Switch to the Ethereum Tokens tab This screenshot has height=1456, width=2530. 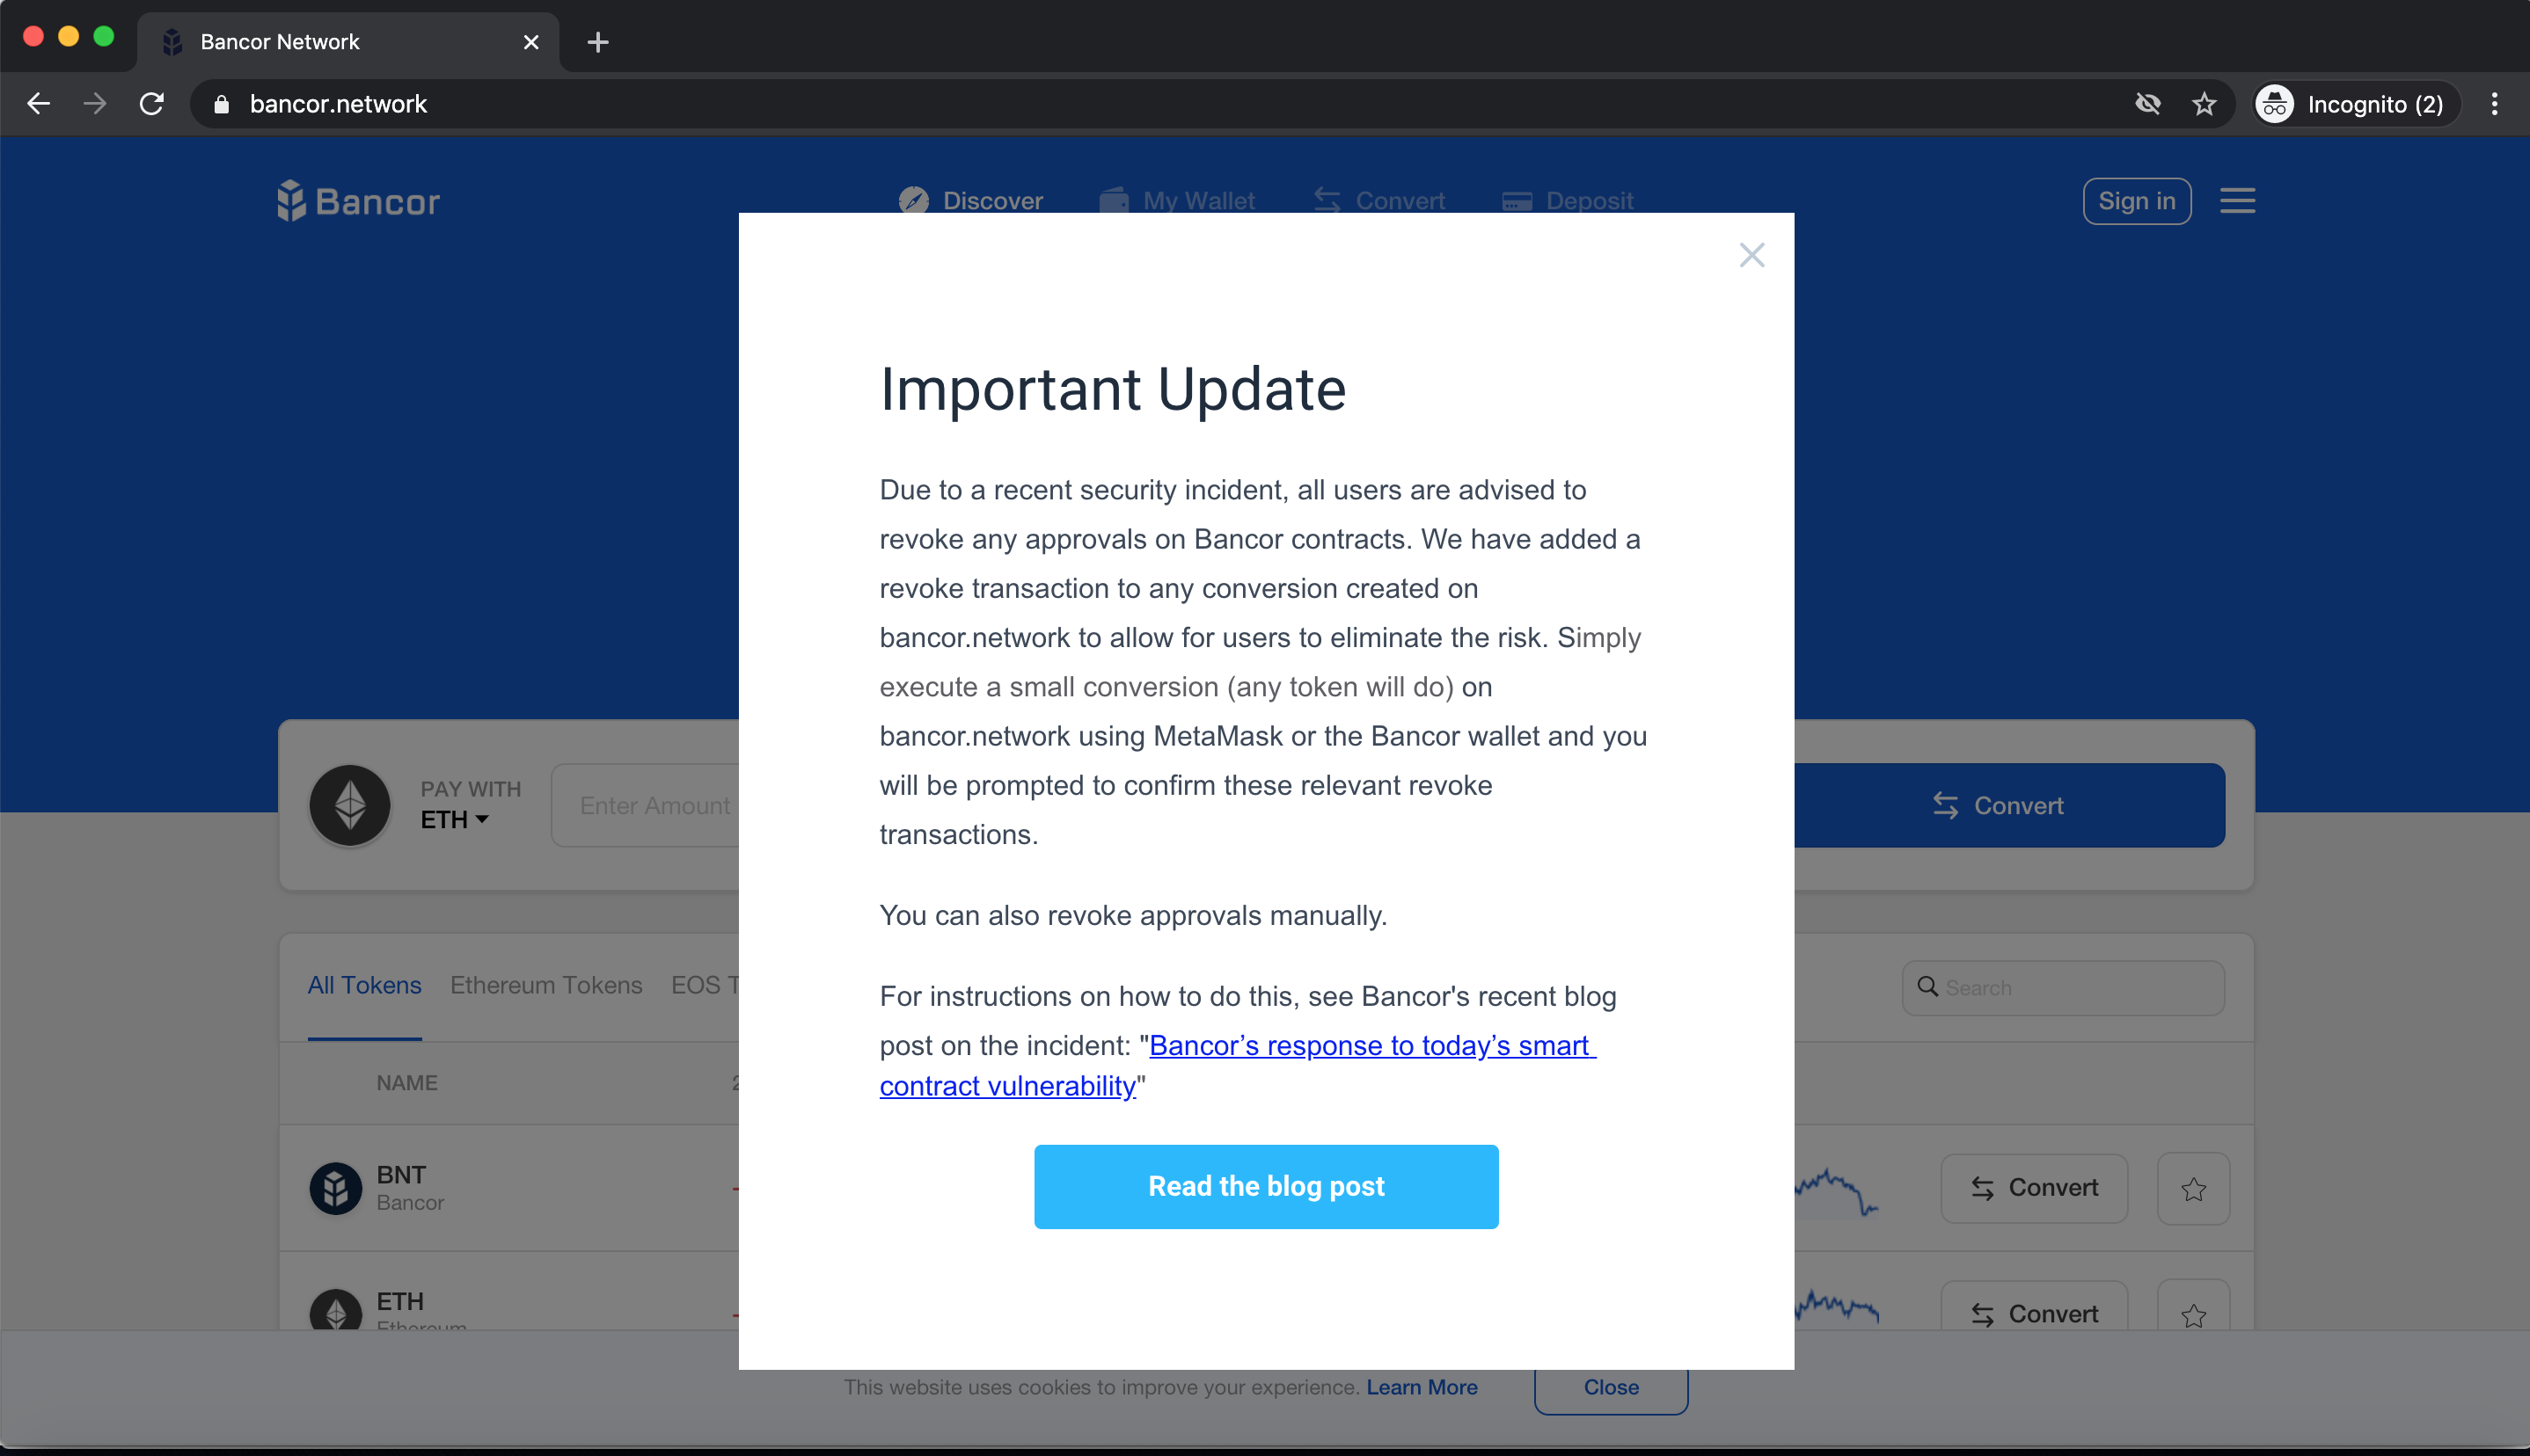(x=545, y=985)
